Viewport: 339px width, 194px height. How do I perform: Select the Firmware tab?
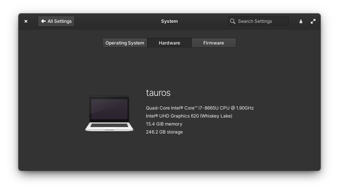(x=214, y=43)
